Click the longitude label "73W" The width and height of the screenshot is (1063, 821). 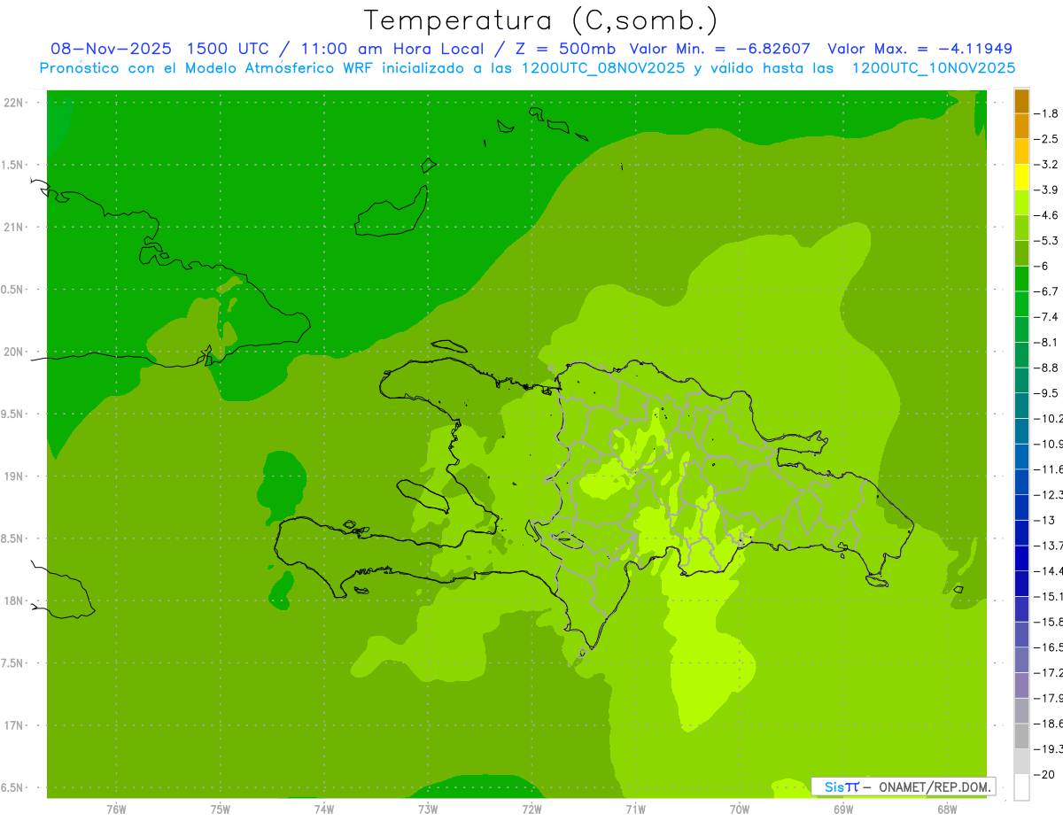tap(428, 809)
